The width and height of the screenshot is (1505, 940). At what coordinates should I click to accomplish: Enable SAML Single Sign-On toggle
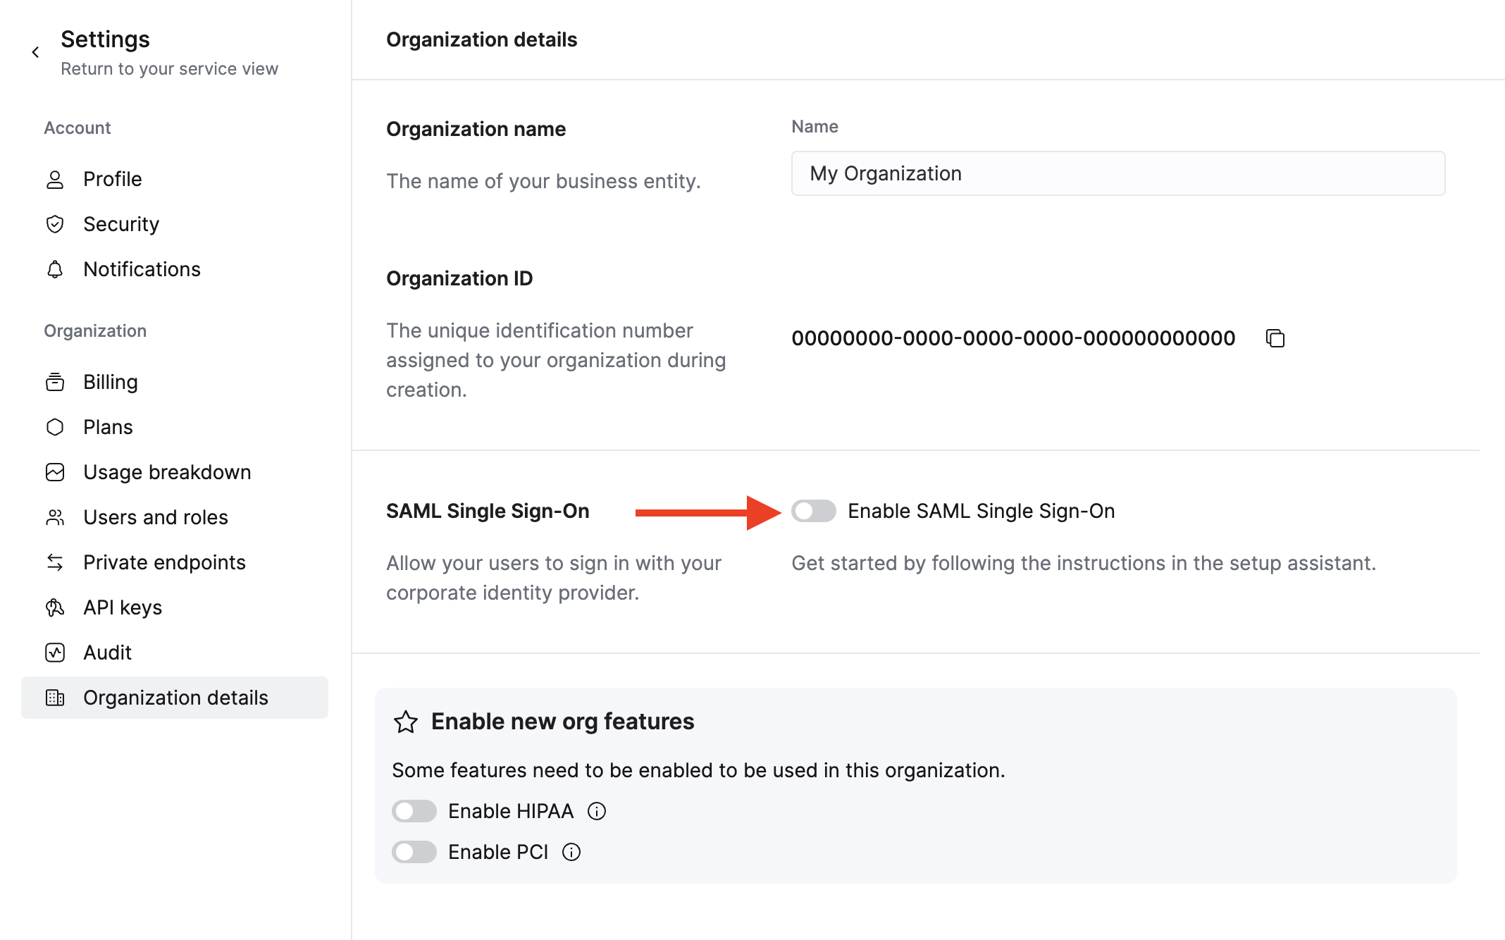[x=814, y=511]
